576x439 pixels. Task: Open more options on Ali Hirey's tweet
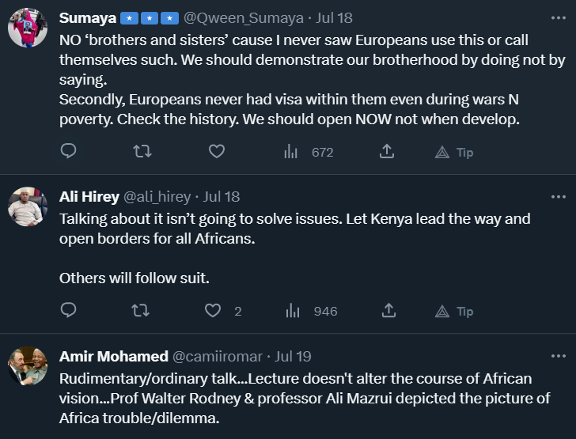[558, 196]
